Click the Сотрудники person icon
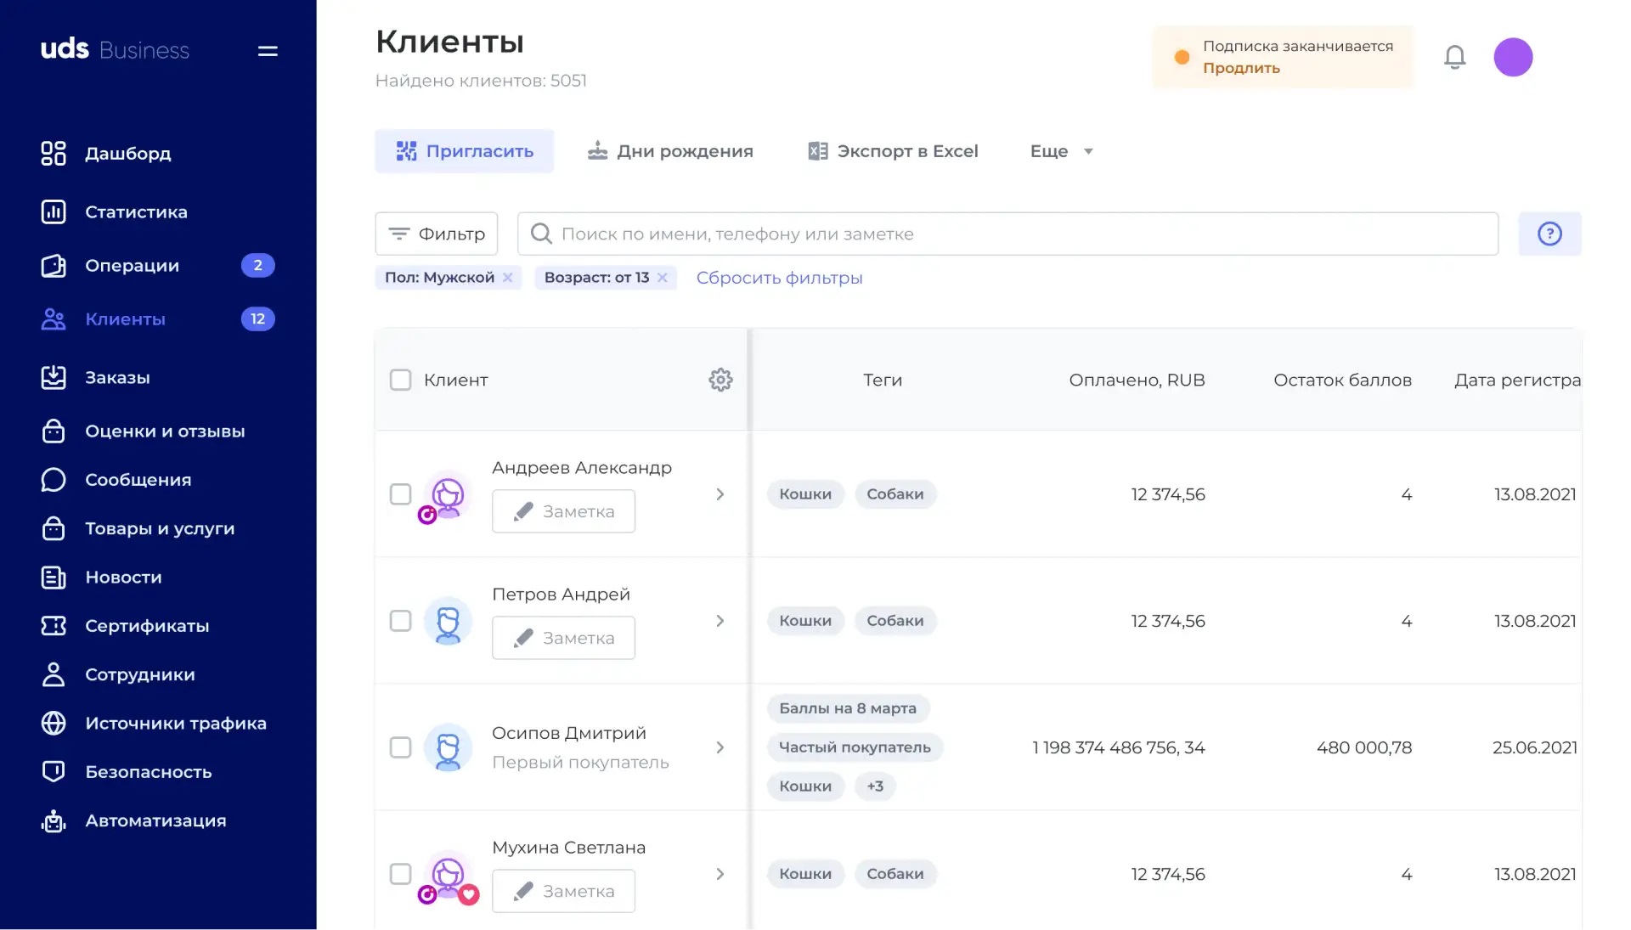This screenshot has height=930, width=1631. coord(54,674)
